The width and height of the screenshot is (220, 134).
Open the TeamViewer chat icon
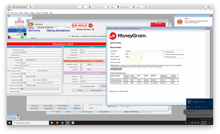pyautogui.click(x=196, y=107)
